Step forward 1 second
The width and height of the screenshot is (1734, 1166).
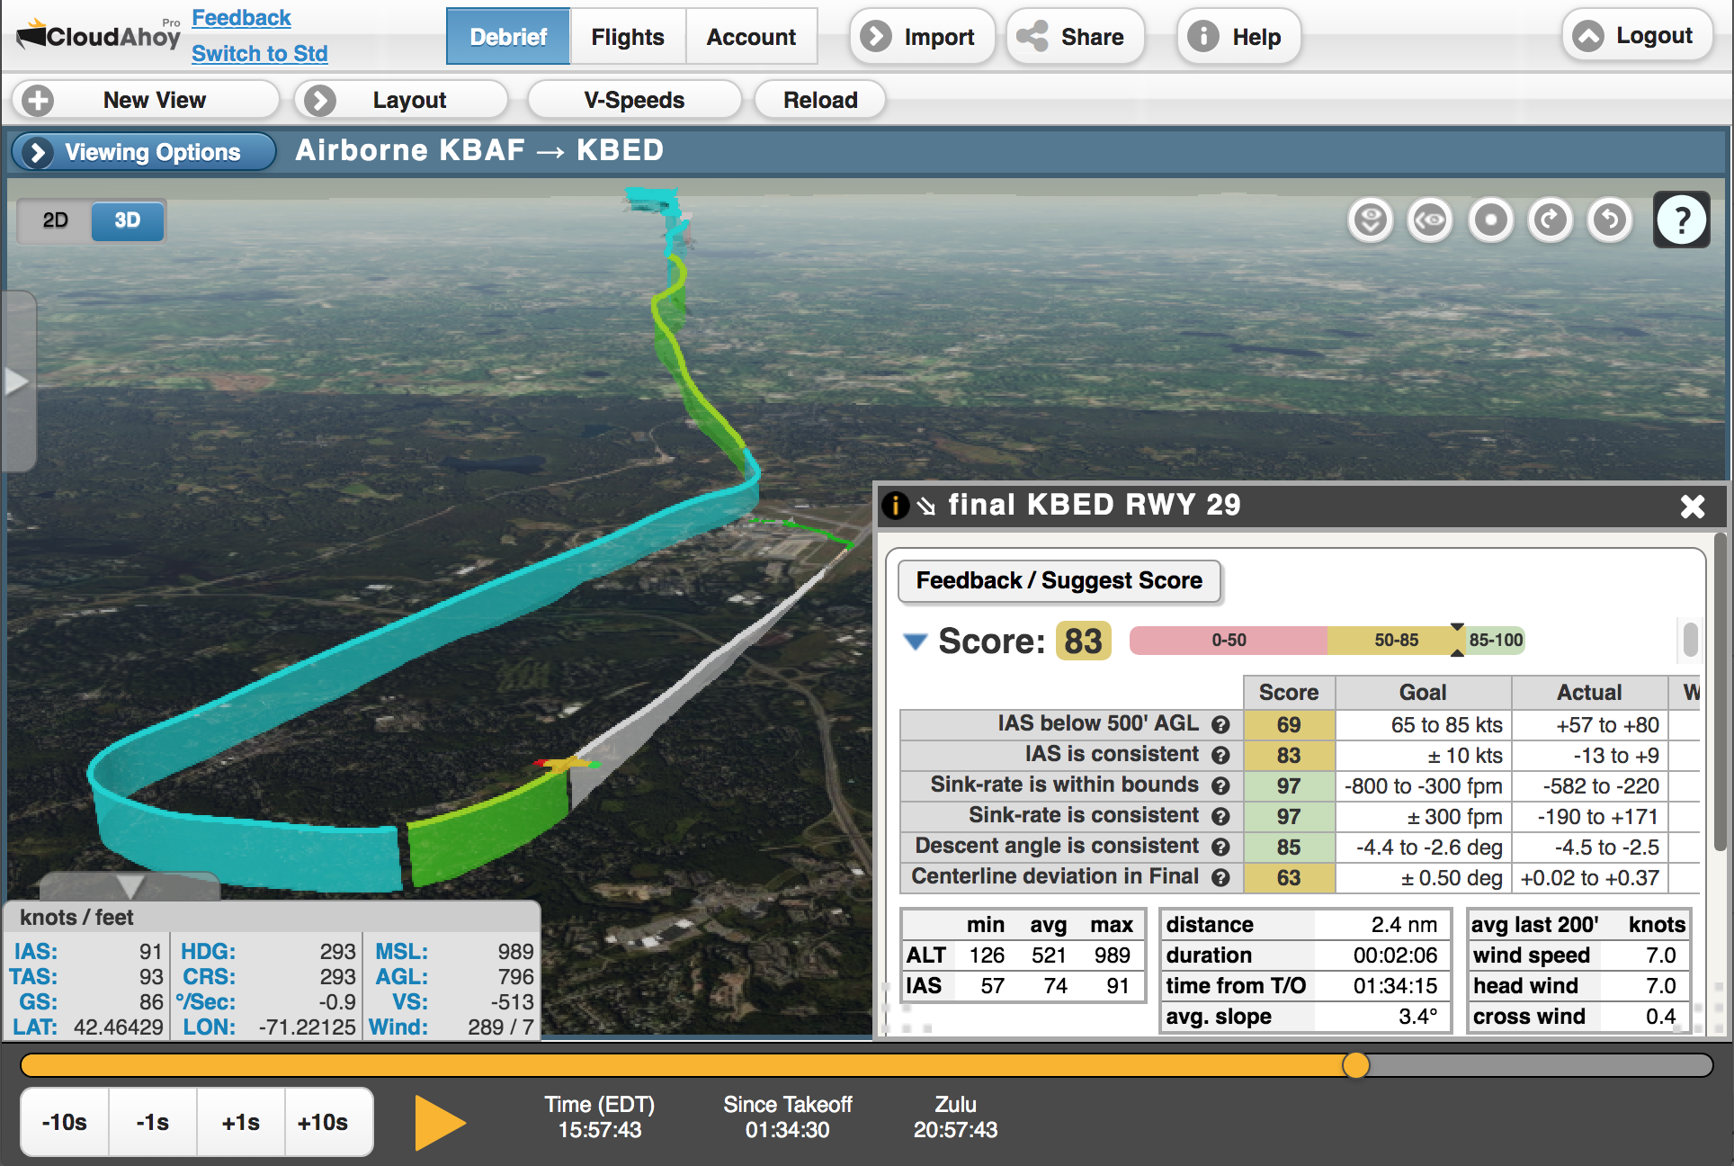tap(241, 1122)
